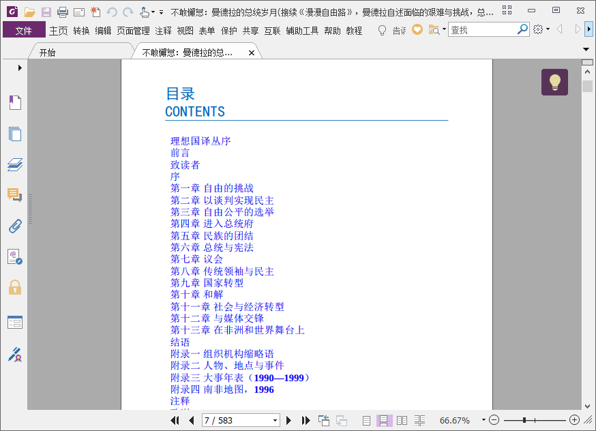Open the 转换 ribbon tab
Image resolution: width=596 pixels, height=431 pixels.
click(x=81, y=31)
